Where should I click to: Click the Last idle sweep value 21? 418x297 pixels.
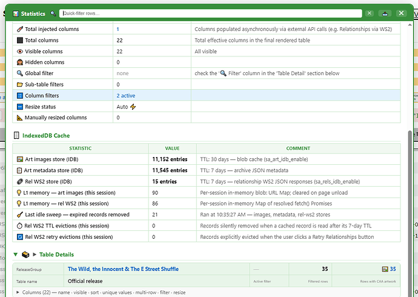click(x=155, y=215)
